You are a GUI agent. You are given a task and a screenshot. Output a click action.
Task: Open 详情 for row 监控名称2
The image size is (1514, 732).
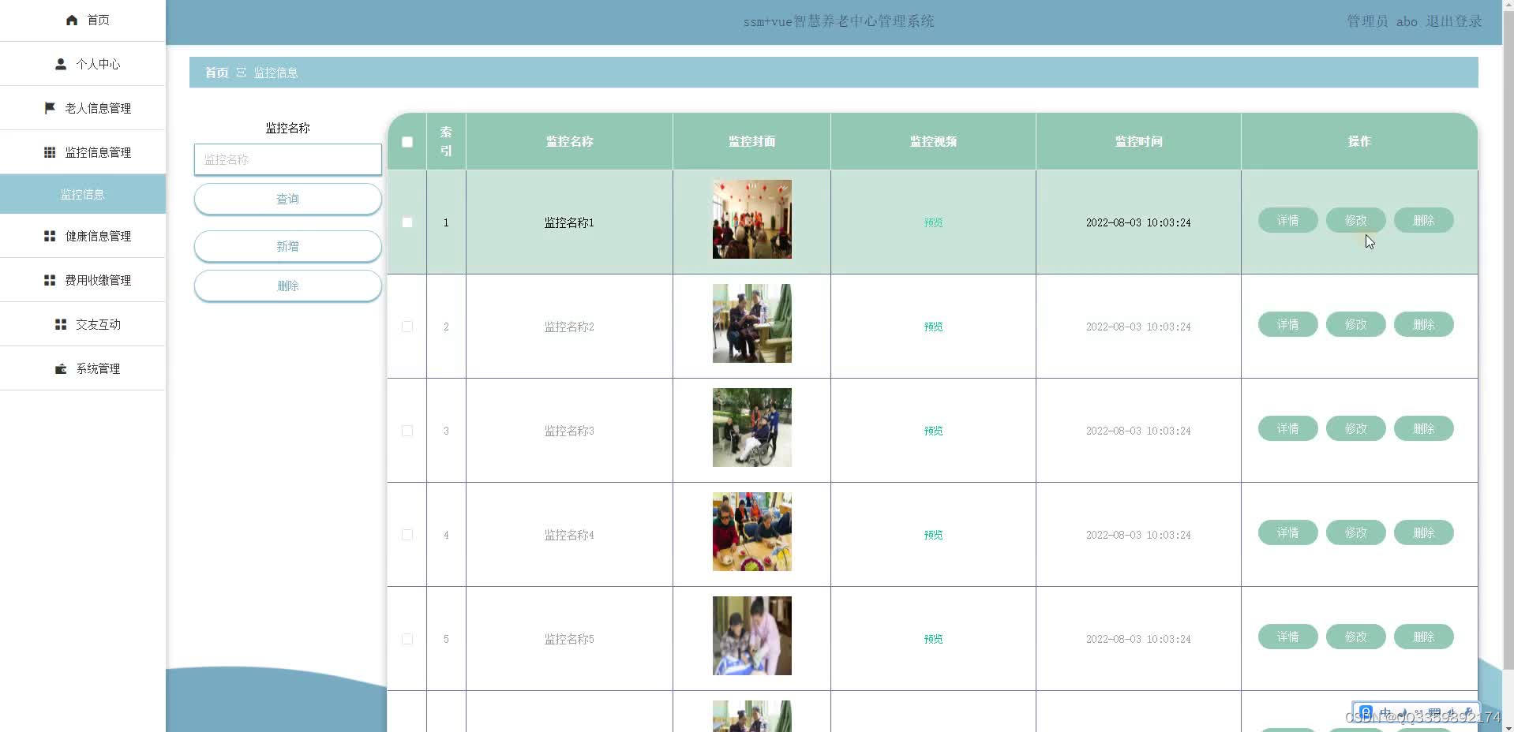point(1287,324)
